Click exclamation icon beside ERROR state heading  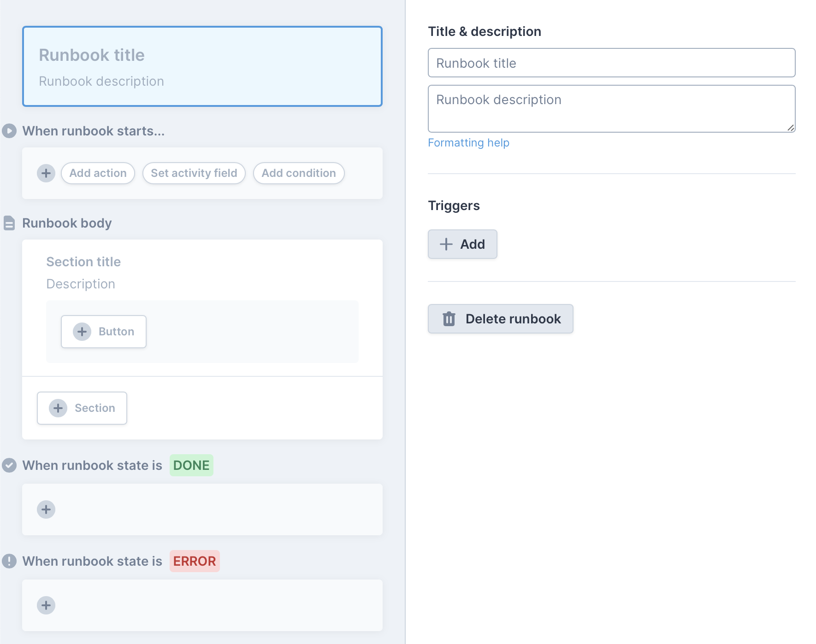coord(9,561)
